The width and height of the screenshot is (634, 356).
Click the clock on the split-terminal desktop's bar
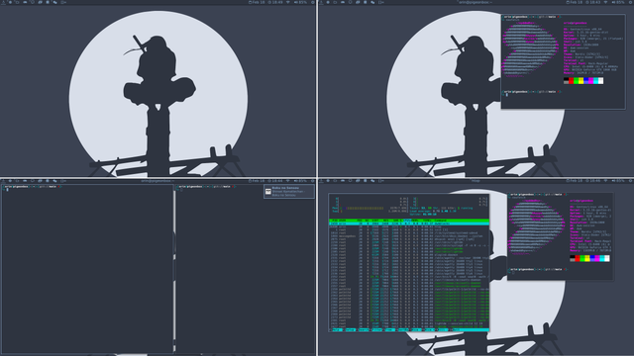(x=276, y=181)
